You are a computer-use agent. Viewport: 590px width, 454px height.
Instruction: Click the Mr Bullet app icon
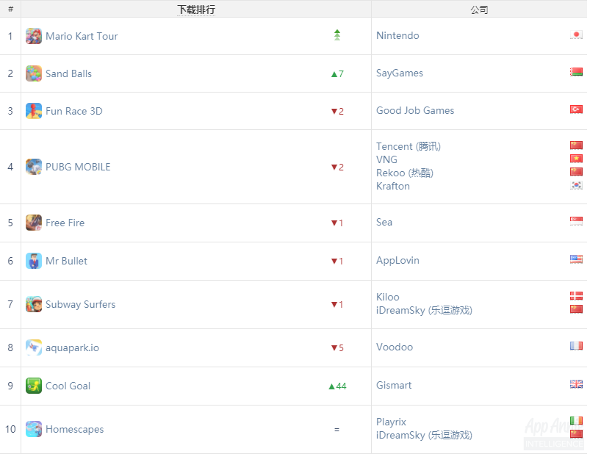click(34, 261)
